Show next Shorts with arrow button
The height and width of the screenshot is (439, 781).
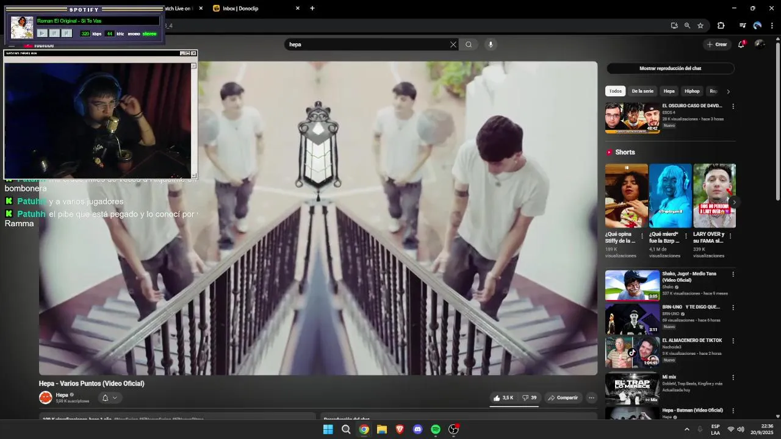pyautogui.click(x=735, y=202)
